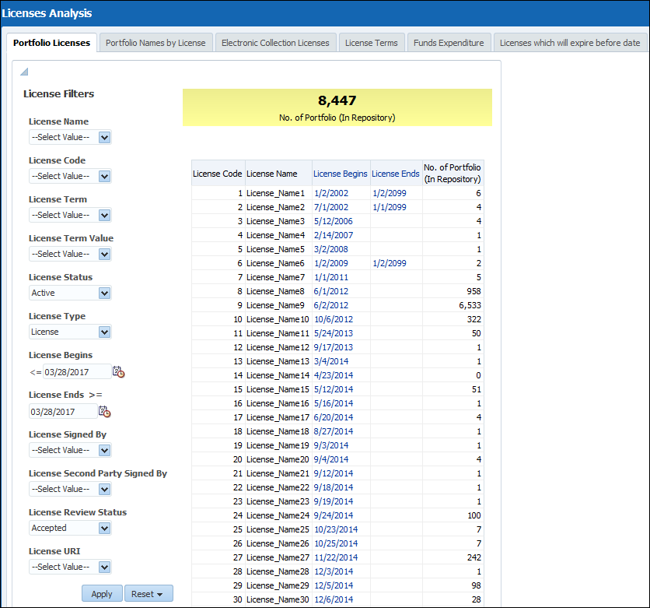This screenshot has height=608, width=650.
Task: Click into License Begins date field
Action: (x=77, y=372)
